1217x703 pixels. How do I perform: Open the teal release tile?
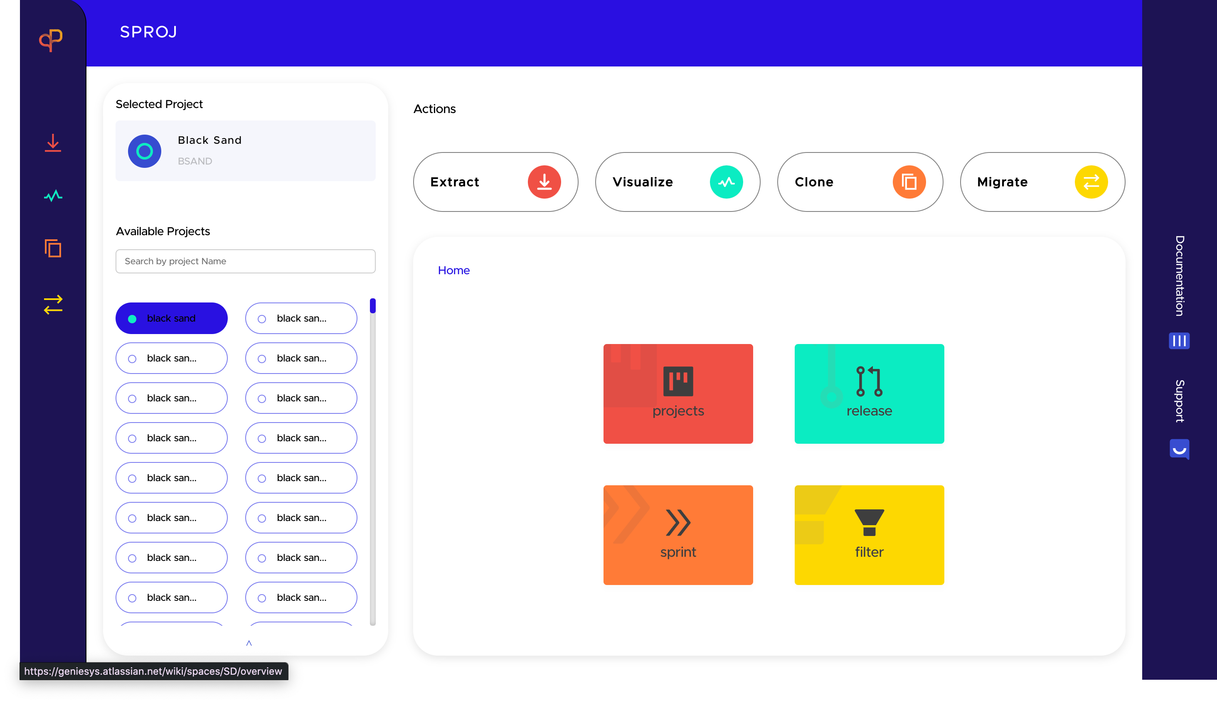[x=869, y=393]
